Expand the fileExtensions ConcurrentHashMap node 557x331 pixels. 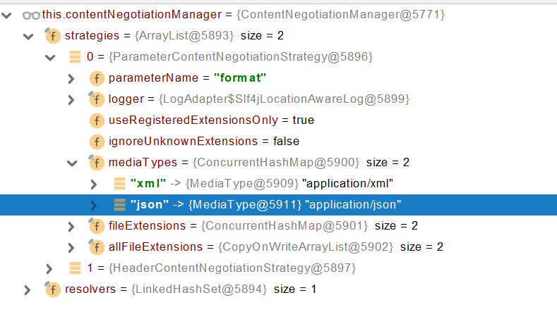[71, 226]
